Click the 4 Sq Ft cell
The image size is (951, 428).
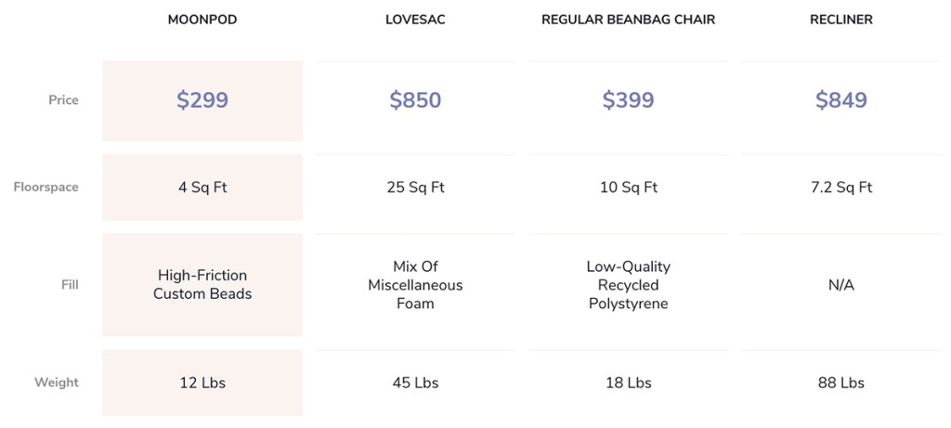(x=202, y=188)
